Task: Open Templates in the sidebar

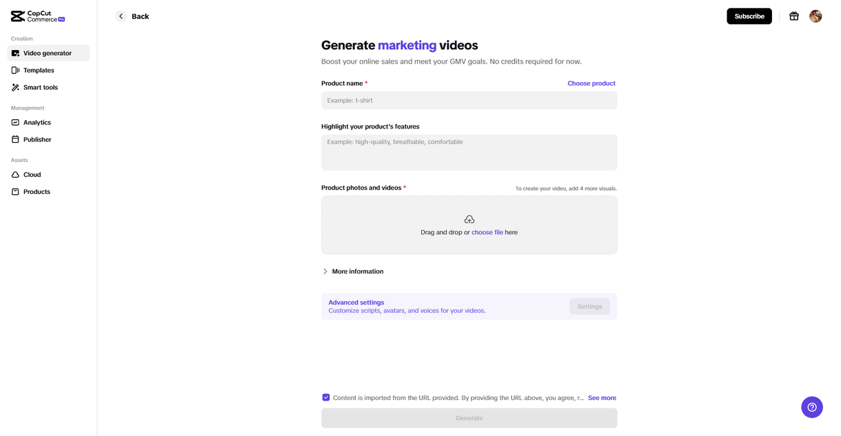Action: tap(39, 70)
